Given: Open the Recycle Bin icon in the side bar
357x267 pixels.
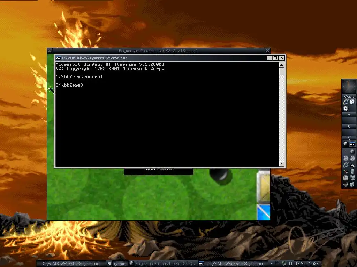Looking at the screenshot, I should pos(352,184).
